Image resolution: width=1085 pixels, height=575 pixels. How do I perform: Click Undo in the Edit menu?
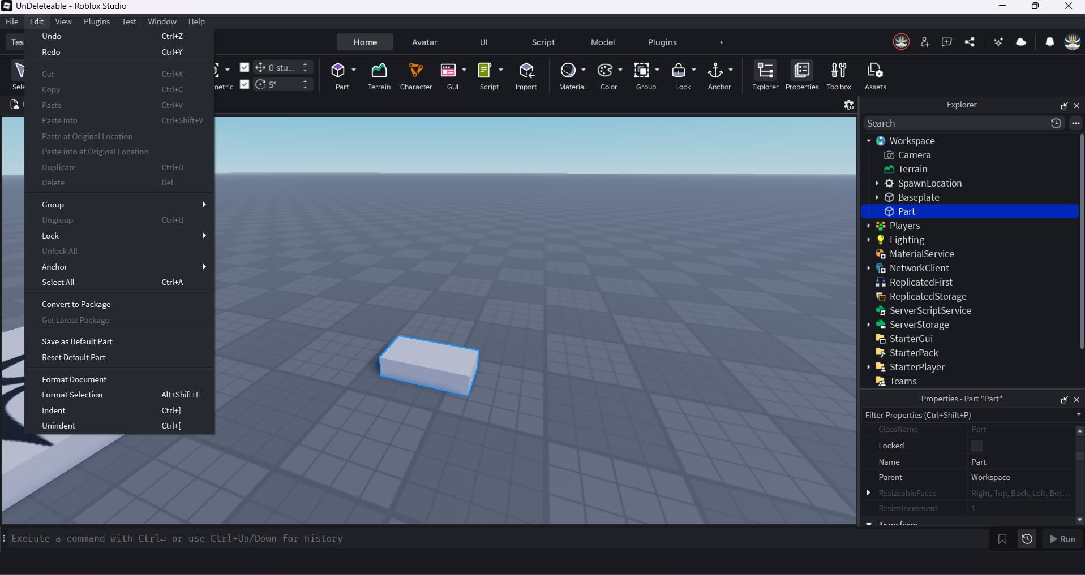(119, 36)
